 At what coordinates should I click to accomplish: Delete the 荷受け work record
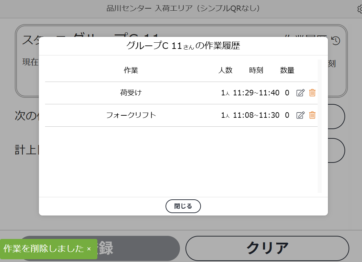312,93
